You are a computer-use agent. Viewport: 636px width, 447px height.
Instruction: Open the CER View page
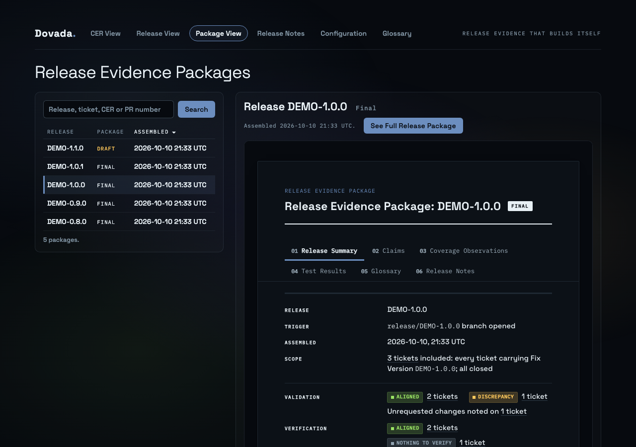(x=105, y=33)
